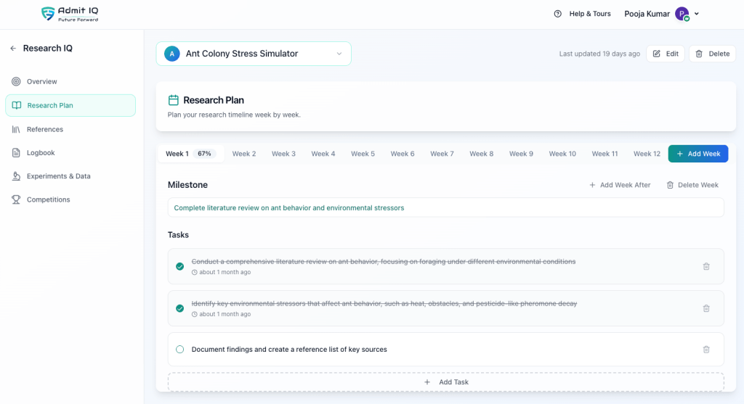Screen dimensions: 744x404
Task: Delete the literature review task via trash icon
Action: pos(705,266)
